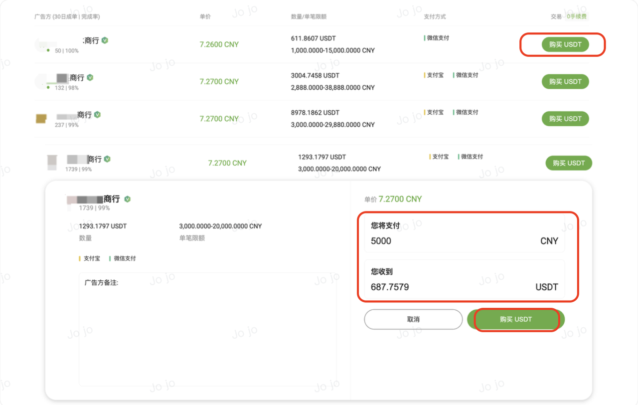Open the avatar of the 132 | 98% merchant

tap(43, 81)
